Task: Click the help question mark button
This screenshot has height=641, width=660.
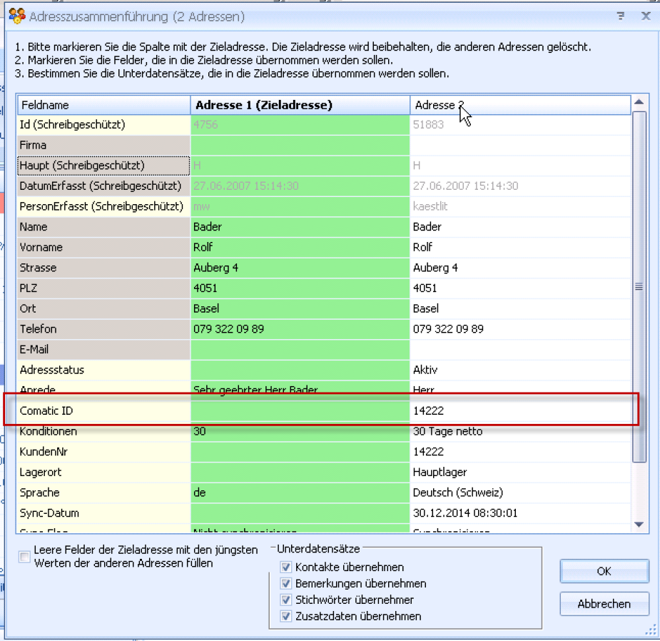Action: pyautogui.click(x=621, y=16)
